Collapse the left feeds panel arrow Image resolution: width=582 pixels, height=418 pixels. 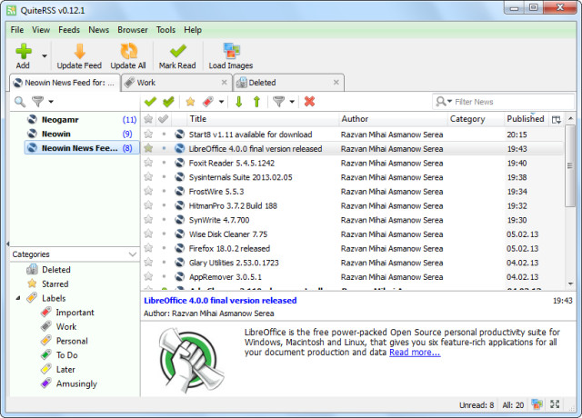point(7,244)
